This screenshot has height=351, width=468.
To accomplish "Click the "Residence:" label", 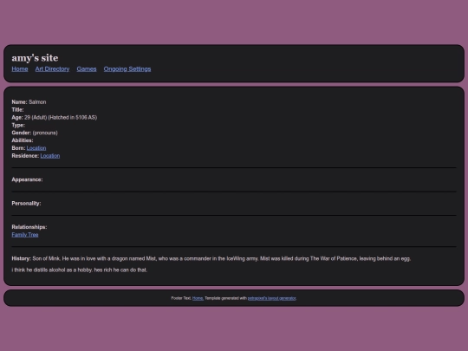I will click(x=25, y=156).
